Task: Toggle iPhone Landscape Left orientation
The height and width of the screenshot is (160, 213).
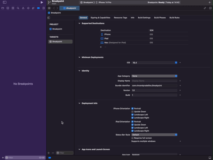Action: (x=132, y=115)
